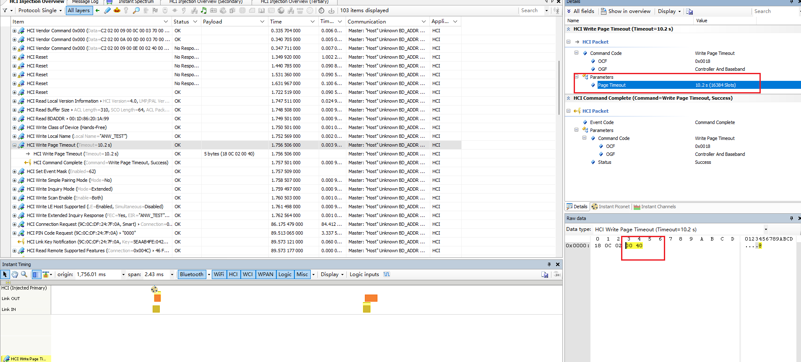
Task: Click the globe icon in overview toolbar
Action: point(281,10)
